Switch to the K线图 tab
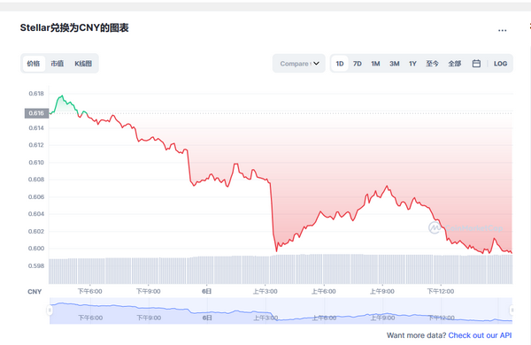This screenshot has height=345, width=531. [x=83, y=64]
